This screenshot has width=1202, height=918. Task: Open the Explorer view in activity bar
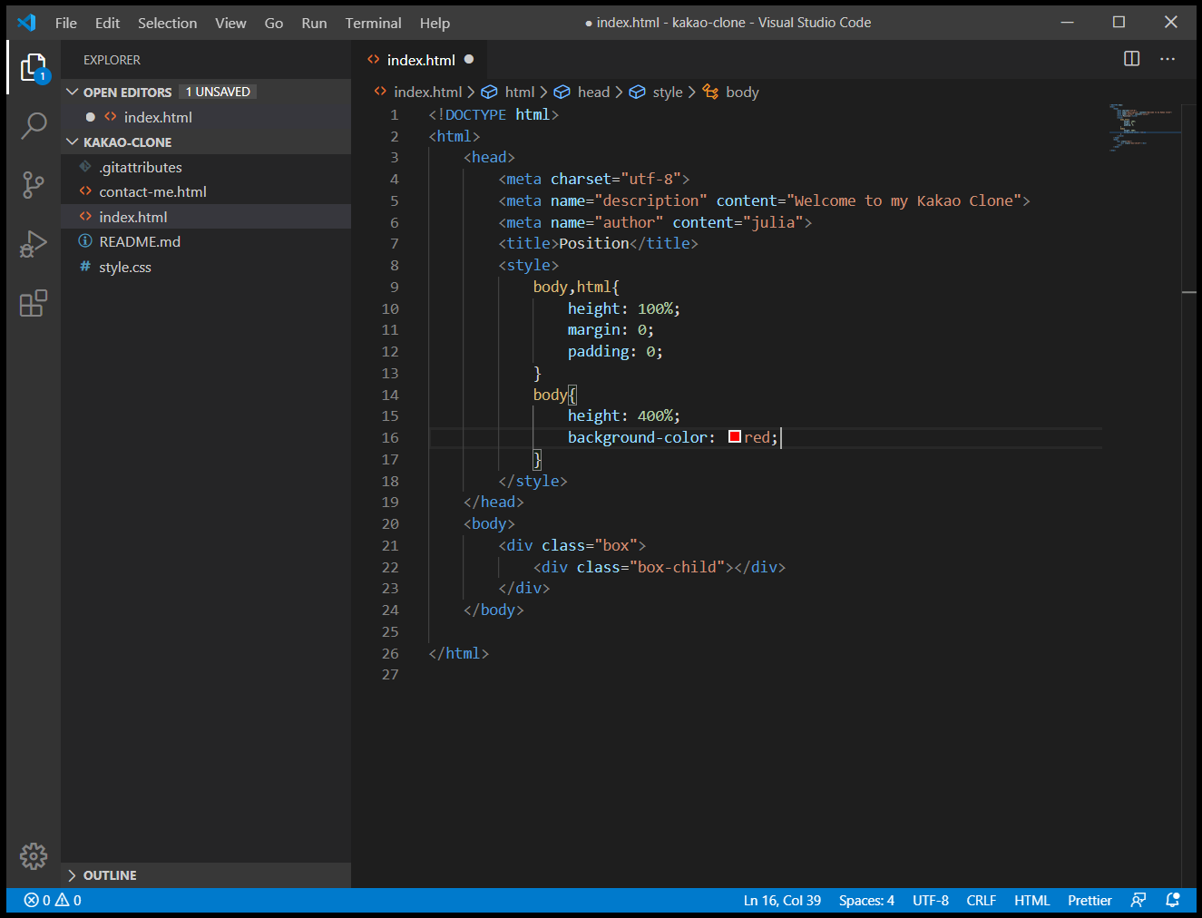click(34, 67)
